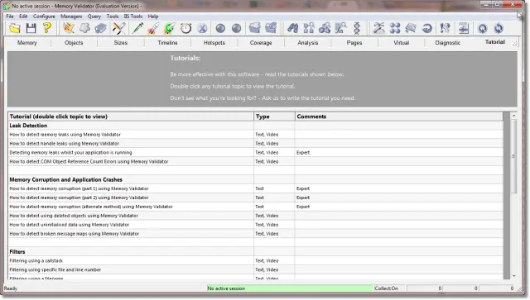Viewport: 530px width, 300px height.
Task: Switch to the Analysis tab
Action: (x=307, y=42)
